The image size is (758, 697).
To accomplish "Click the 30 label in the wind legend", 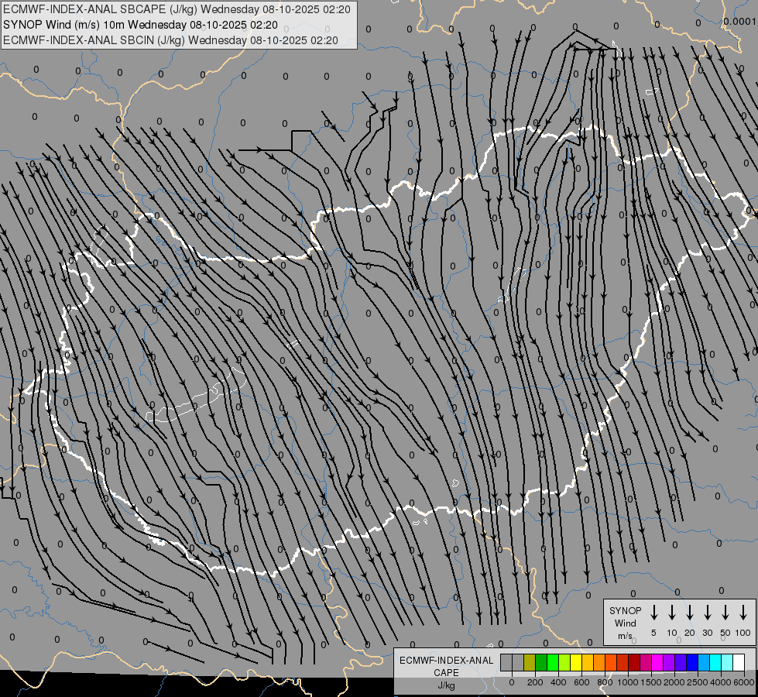I will point(707,633).
